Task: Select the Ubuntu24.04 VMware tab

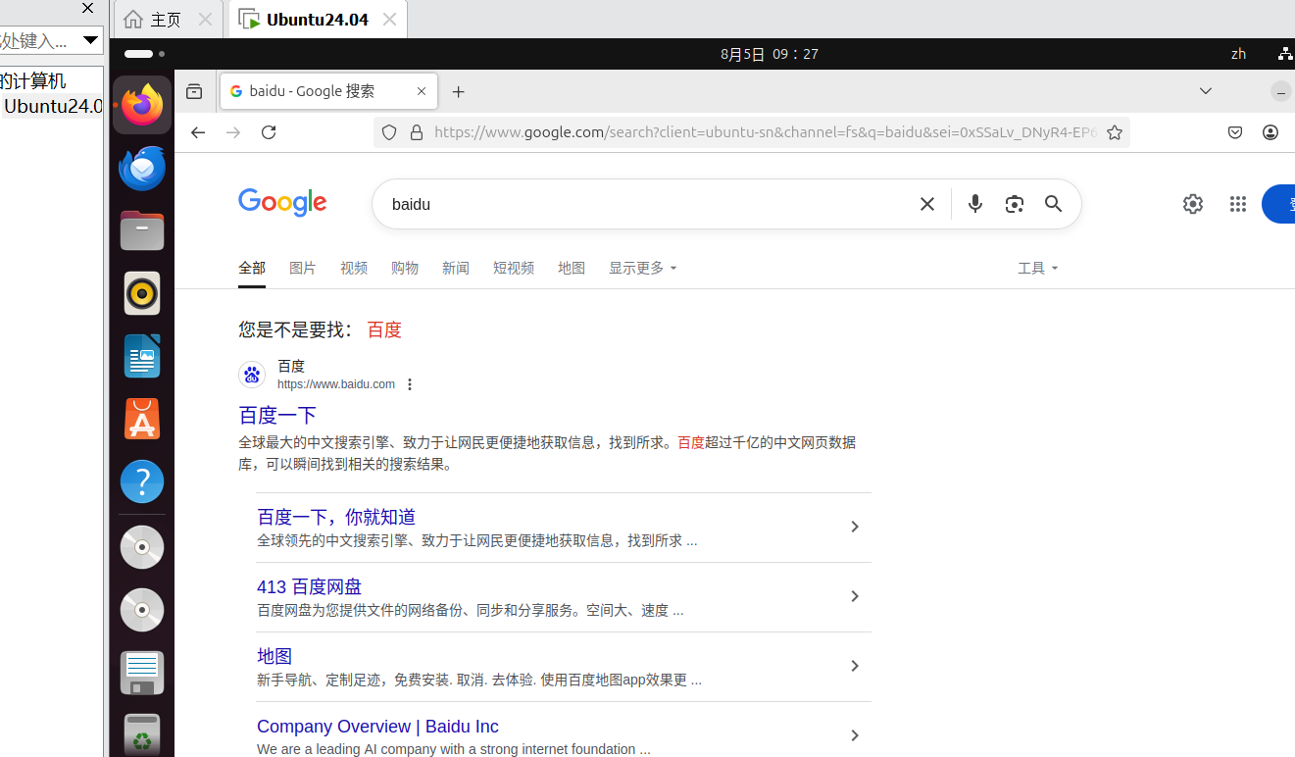Action: [318, 20]
